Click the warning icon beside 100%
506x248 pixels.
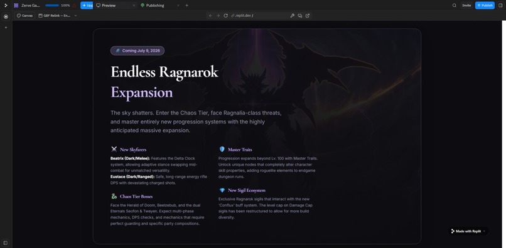(x=75, y=6)
